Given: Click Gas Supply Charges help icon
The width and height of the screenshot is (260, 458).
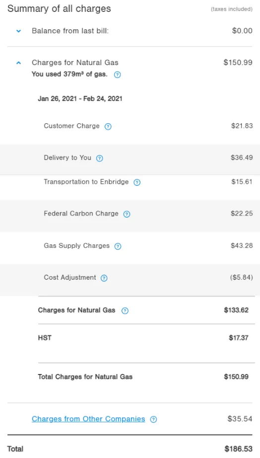Looking at the screenshot, I should coord(118,246).
